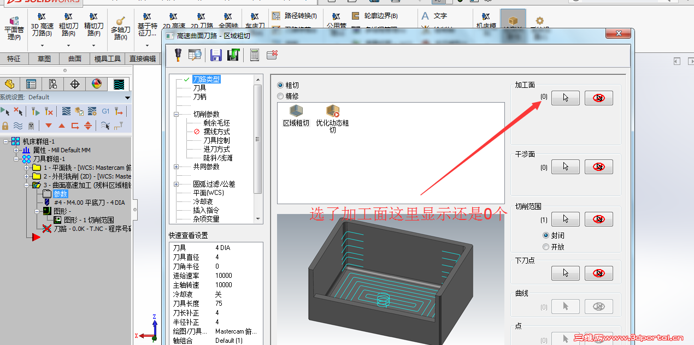Click the red X window icon in dialog toolbar
The height and width of the screenshot is (345, 694).
pyautogui.click(x=272, y=55)
